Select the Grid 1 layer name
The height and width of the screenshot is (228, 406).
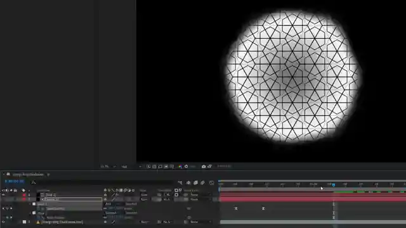click(51, 194)
